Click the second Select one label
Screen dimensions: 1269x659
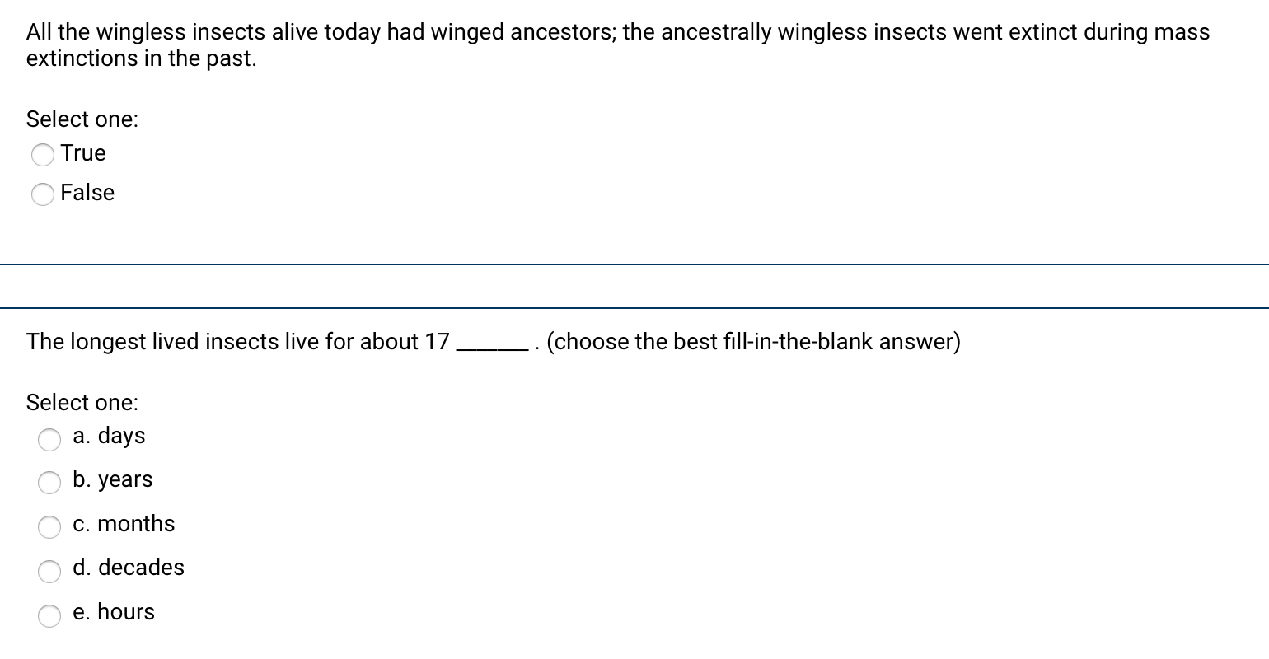coord(82,403)
